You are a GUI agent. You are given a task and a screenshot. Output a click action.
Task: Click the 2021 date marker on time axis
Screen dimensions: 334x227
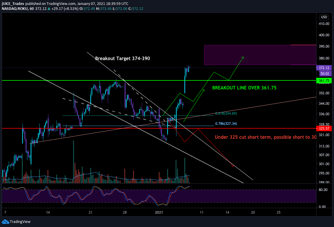coord(159,212)
